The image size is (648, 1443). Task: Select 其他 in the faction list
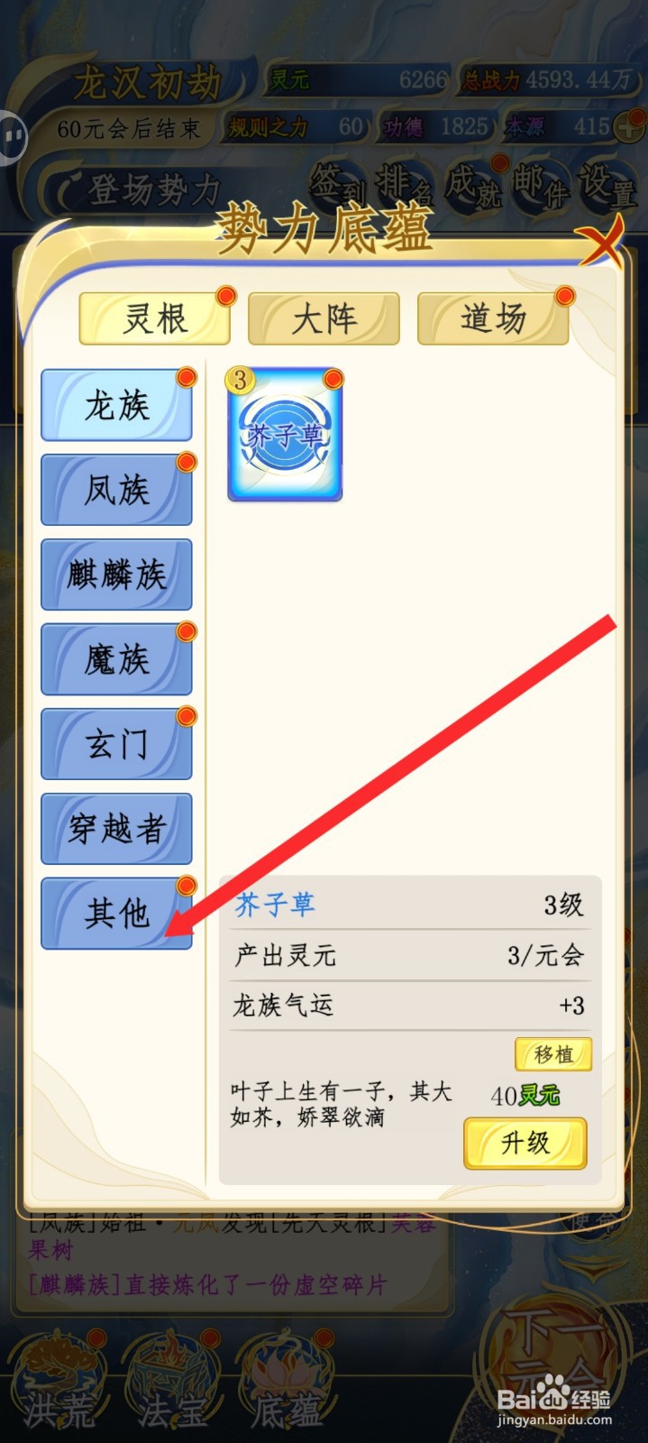pyautogui.click(x=116, y=914)
